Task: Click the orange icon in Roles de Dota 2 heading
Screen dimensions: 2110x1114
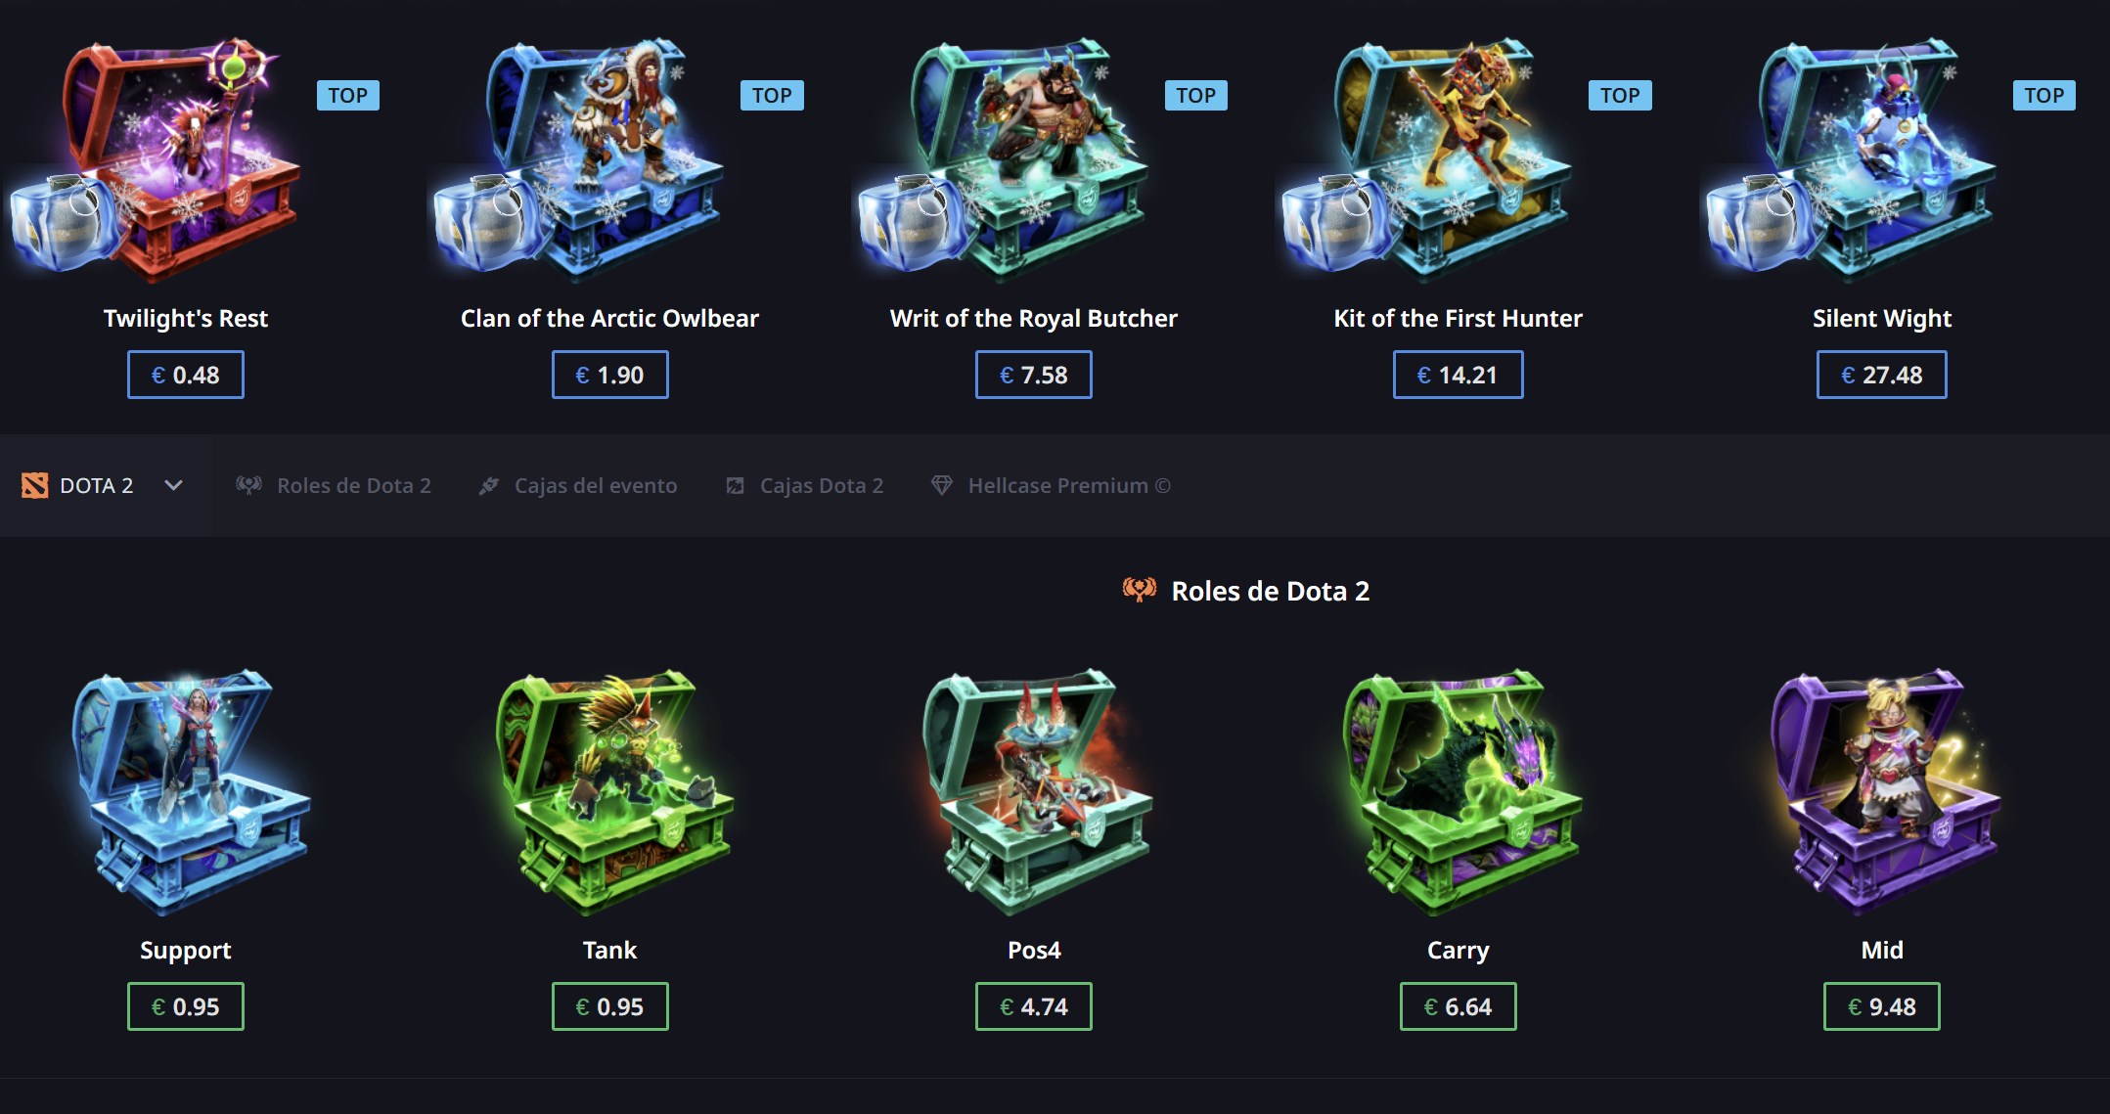Action: (x=1139, y=590)
